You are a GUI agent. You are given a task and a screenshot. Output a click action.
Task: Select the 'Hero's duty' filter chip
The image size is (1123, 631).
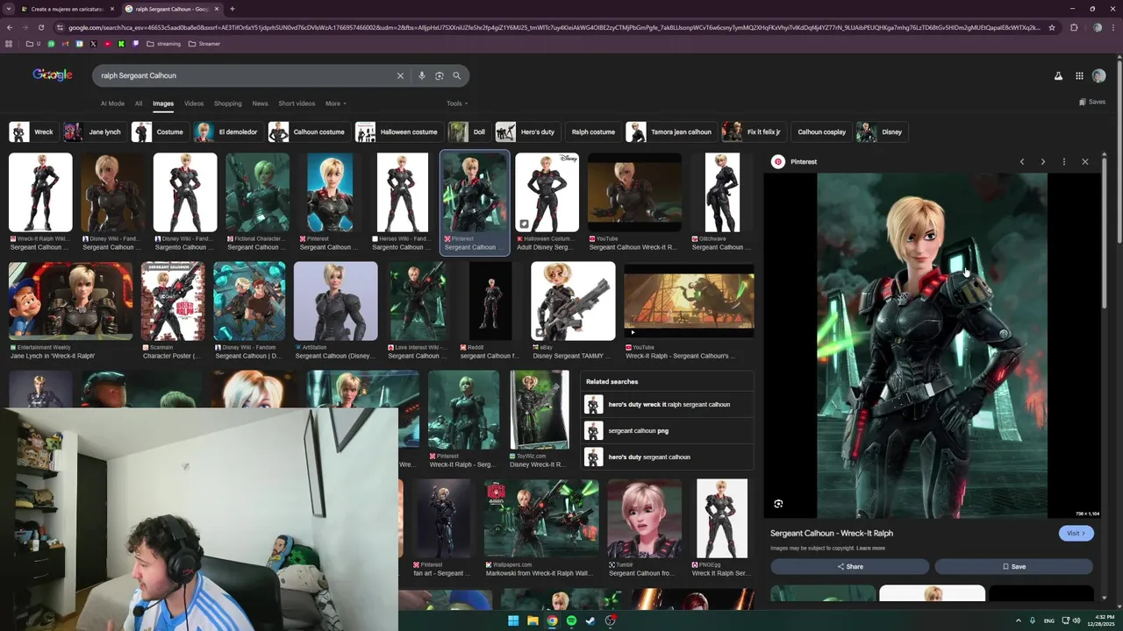click(526, 132)
